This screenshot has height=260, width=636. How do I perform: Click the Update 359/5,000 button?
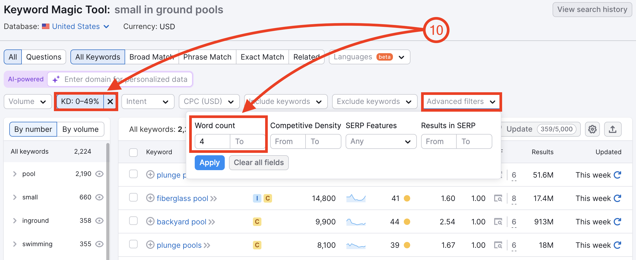[541, 129]
